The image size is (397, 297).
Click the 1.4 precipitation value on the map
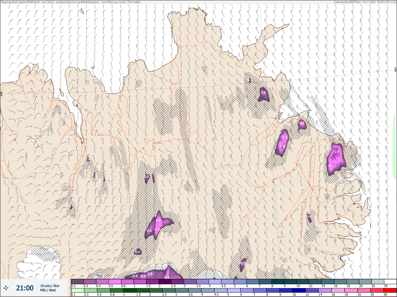(337, 152)
